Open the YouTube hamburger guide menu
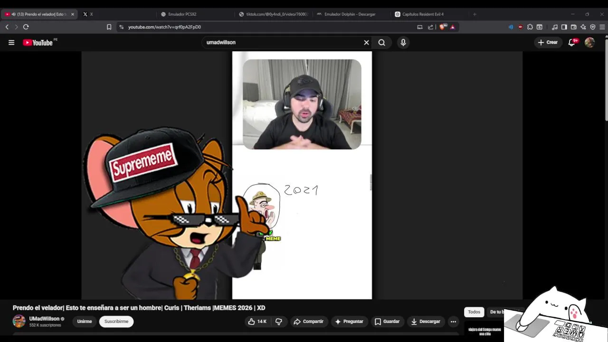Viewport: 608px width, 342px height. [11, 42]
